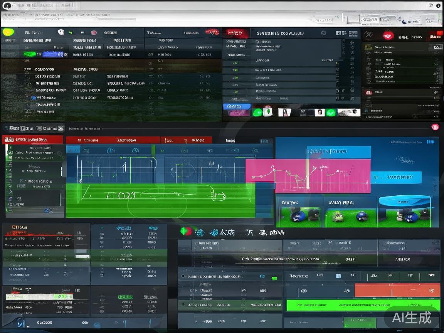444x333 pixels.
Task: Click the round black logo in top-left corner
Action: click(7, 6)
